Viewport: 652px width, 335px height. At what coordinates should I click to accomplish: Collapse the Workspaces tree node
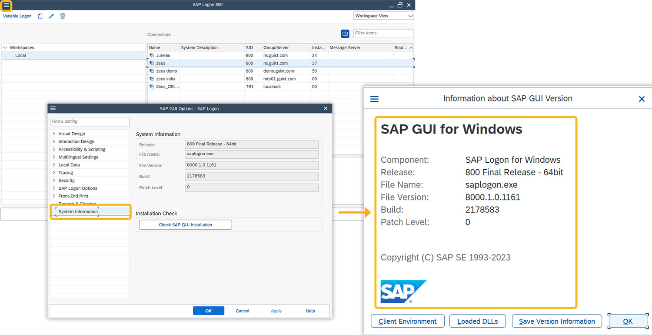pyautogui.click(x=5, y=47)
